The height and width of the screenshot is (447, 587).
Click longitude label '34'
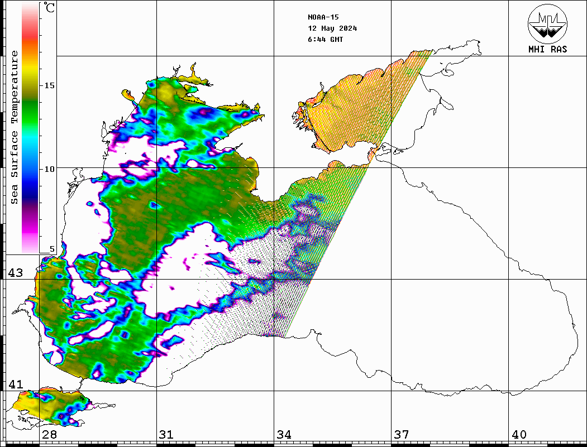click(284, 435)
